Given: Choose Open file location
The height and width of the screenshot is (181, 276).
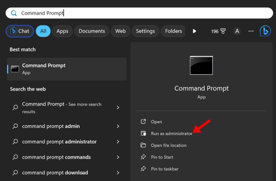Looking at the screenshot, I should pyautogui.click(x=168, y=145).
